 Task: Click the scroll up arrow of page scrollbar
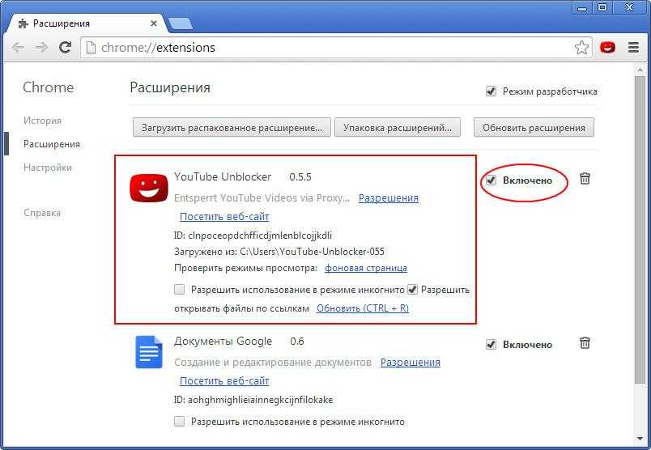[x=640, y=70]
